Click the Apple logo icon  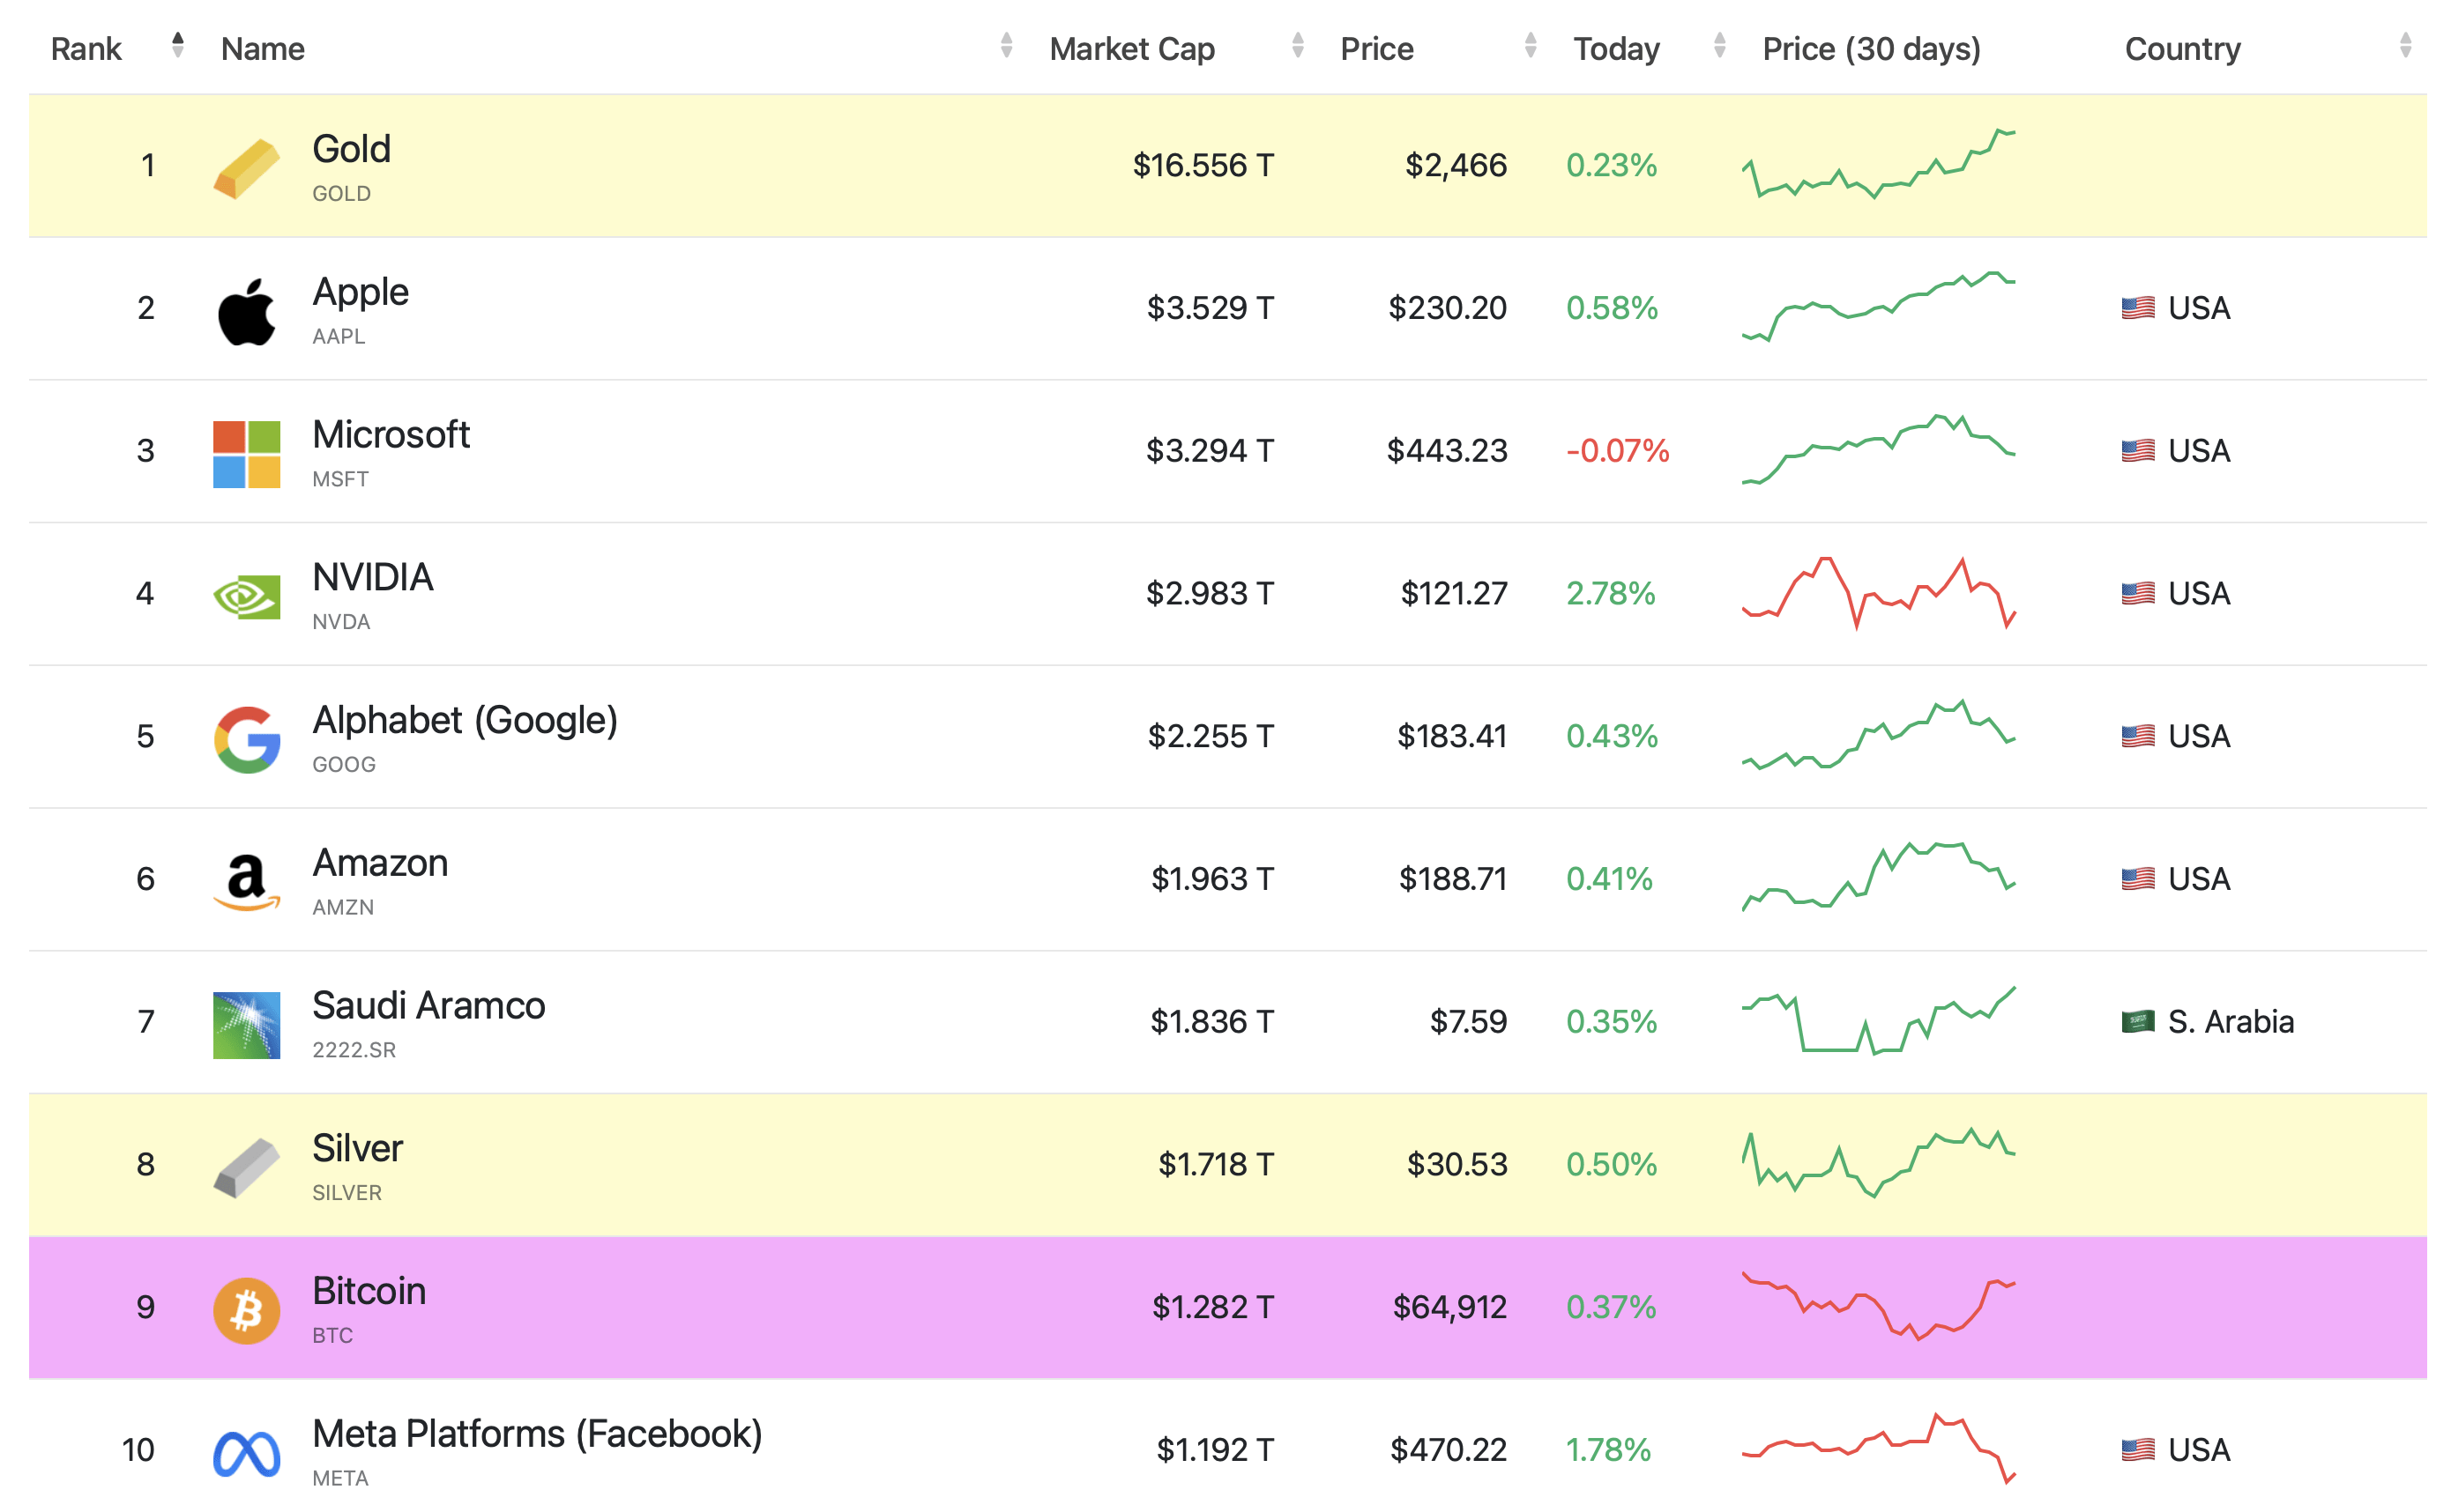(246, 312)
